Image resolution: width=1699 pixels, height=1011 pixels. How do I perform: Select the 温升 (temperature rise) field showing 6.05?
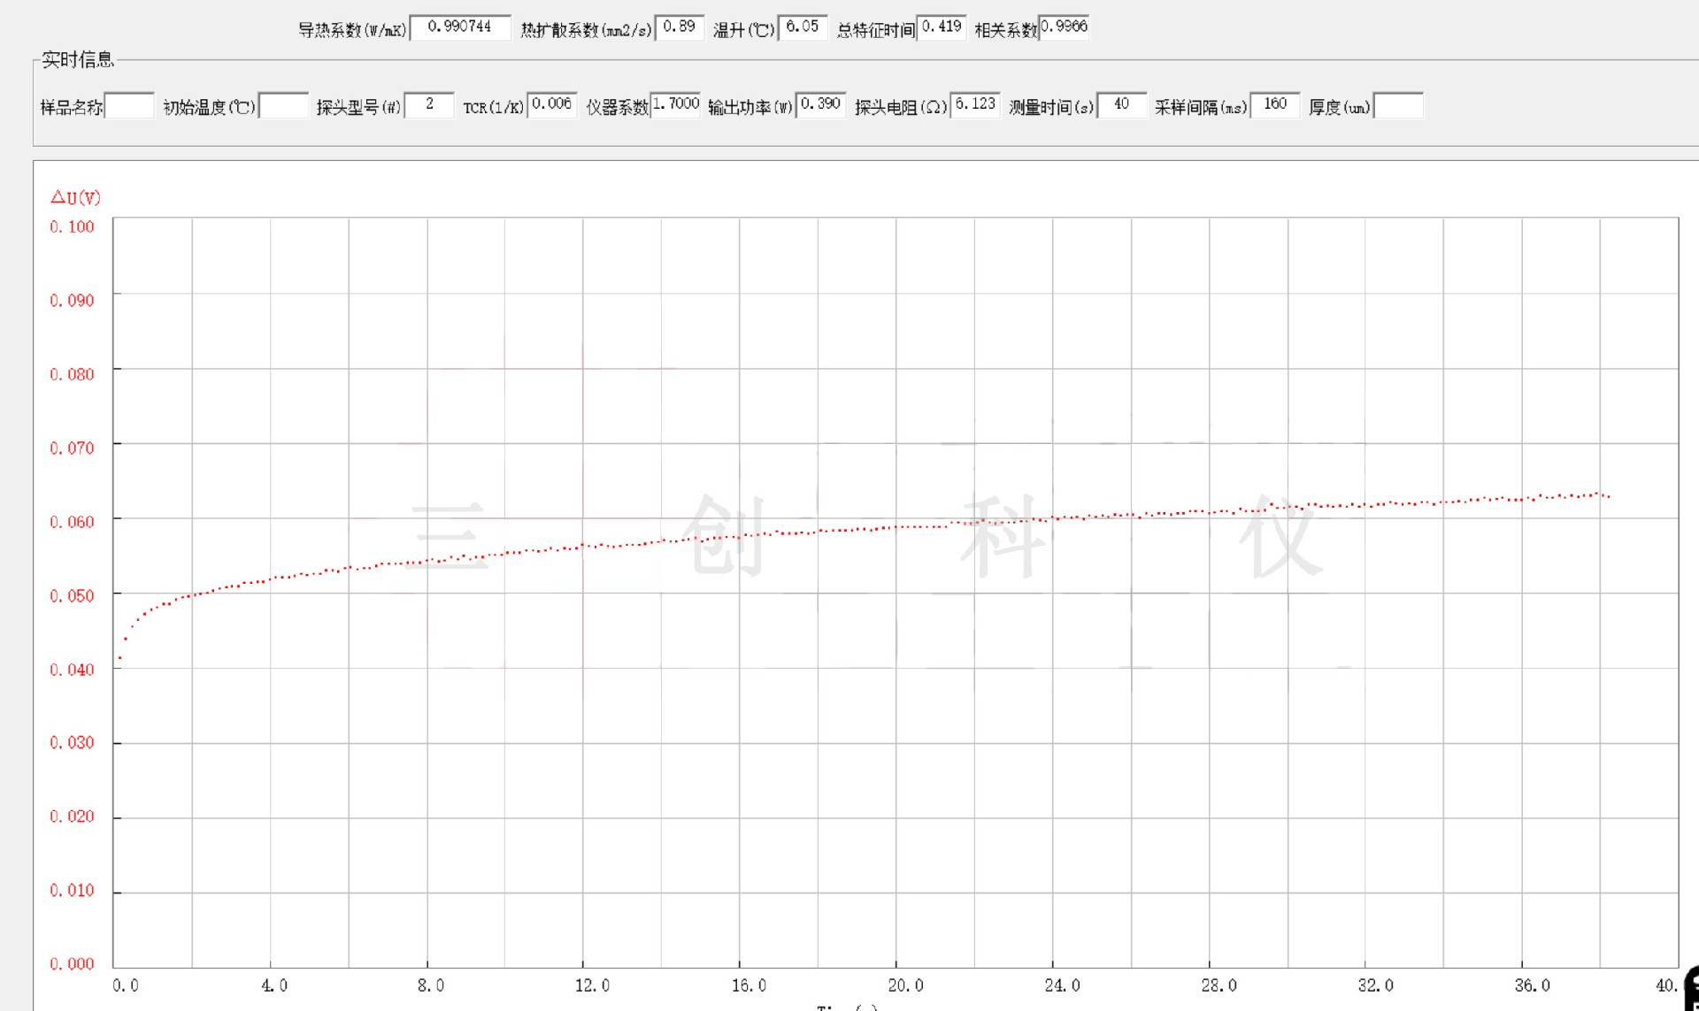pos(803,27)
